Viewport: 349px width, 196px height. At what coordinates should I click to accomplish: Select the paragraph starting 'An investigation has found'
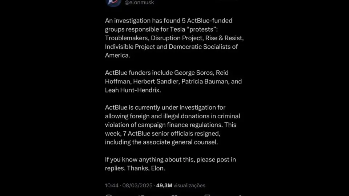pyautogui.click(x=174, y=38)
